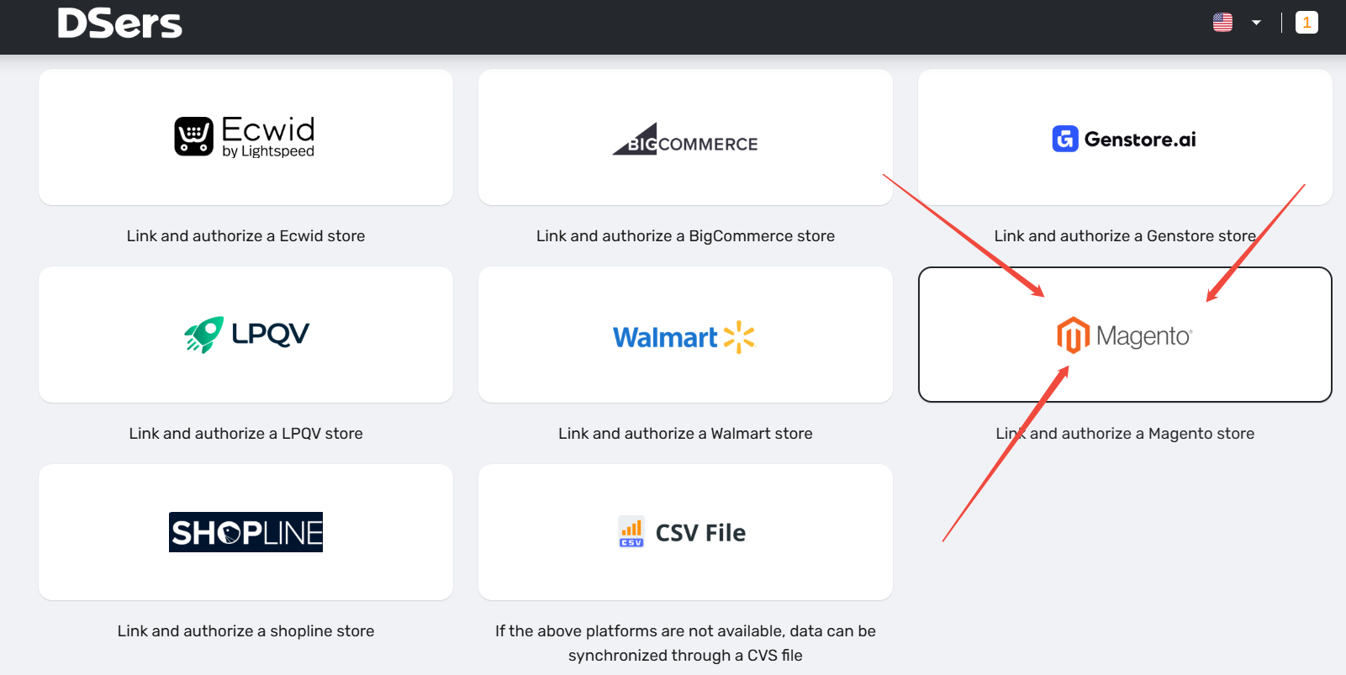
Task: Select the LPQV rocket logo card
Action: pyautogui.click(x=245, y=335)
